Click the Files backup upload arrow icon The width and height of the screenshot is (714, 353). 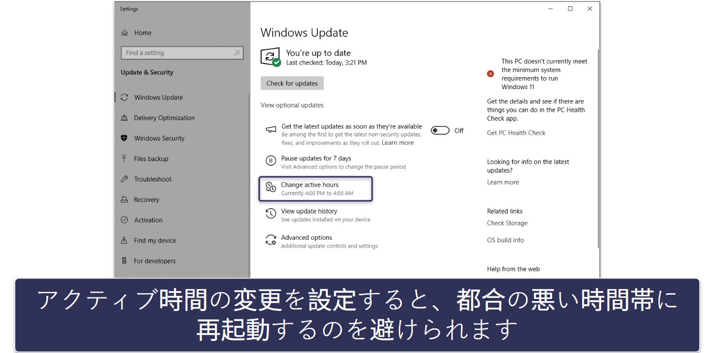pos(125,159)
